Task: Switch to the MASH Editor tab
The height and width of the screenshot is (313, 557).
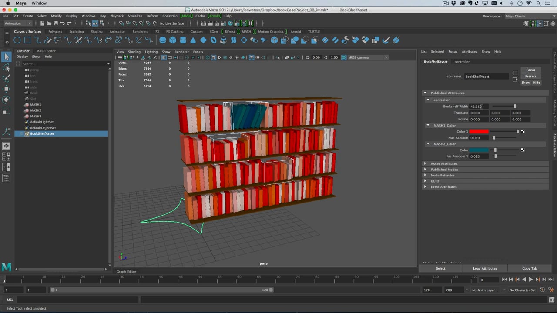Action: (x=46, y=51)
